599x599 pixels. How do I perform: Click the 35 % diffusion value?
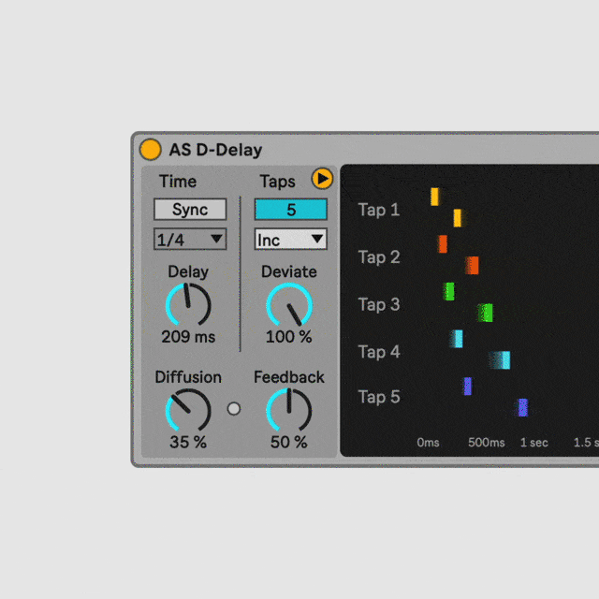click(x=188, y=443)
